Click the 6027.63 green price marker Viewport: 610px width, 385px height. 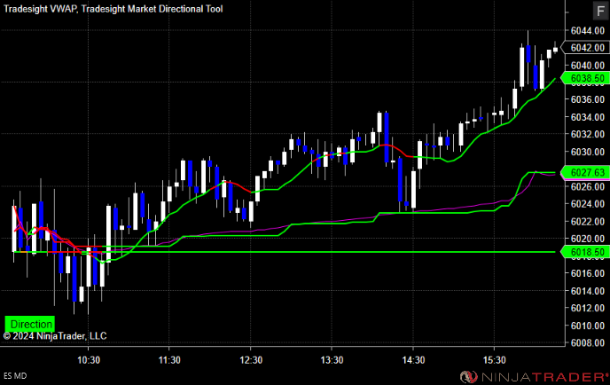click(584, 172)
